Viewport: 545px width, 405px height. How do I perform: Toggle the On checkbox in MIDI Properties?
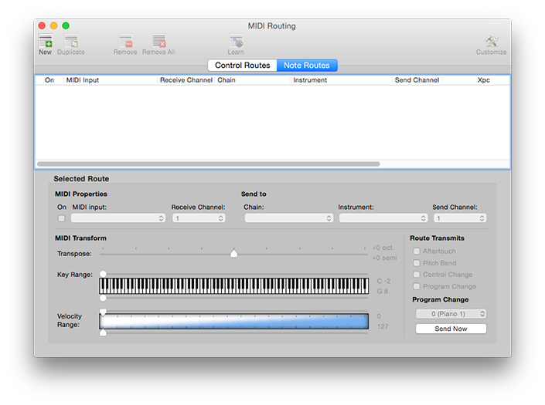pos(62,218)
